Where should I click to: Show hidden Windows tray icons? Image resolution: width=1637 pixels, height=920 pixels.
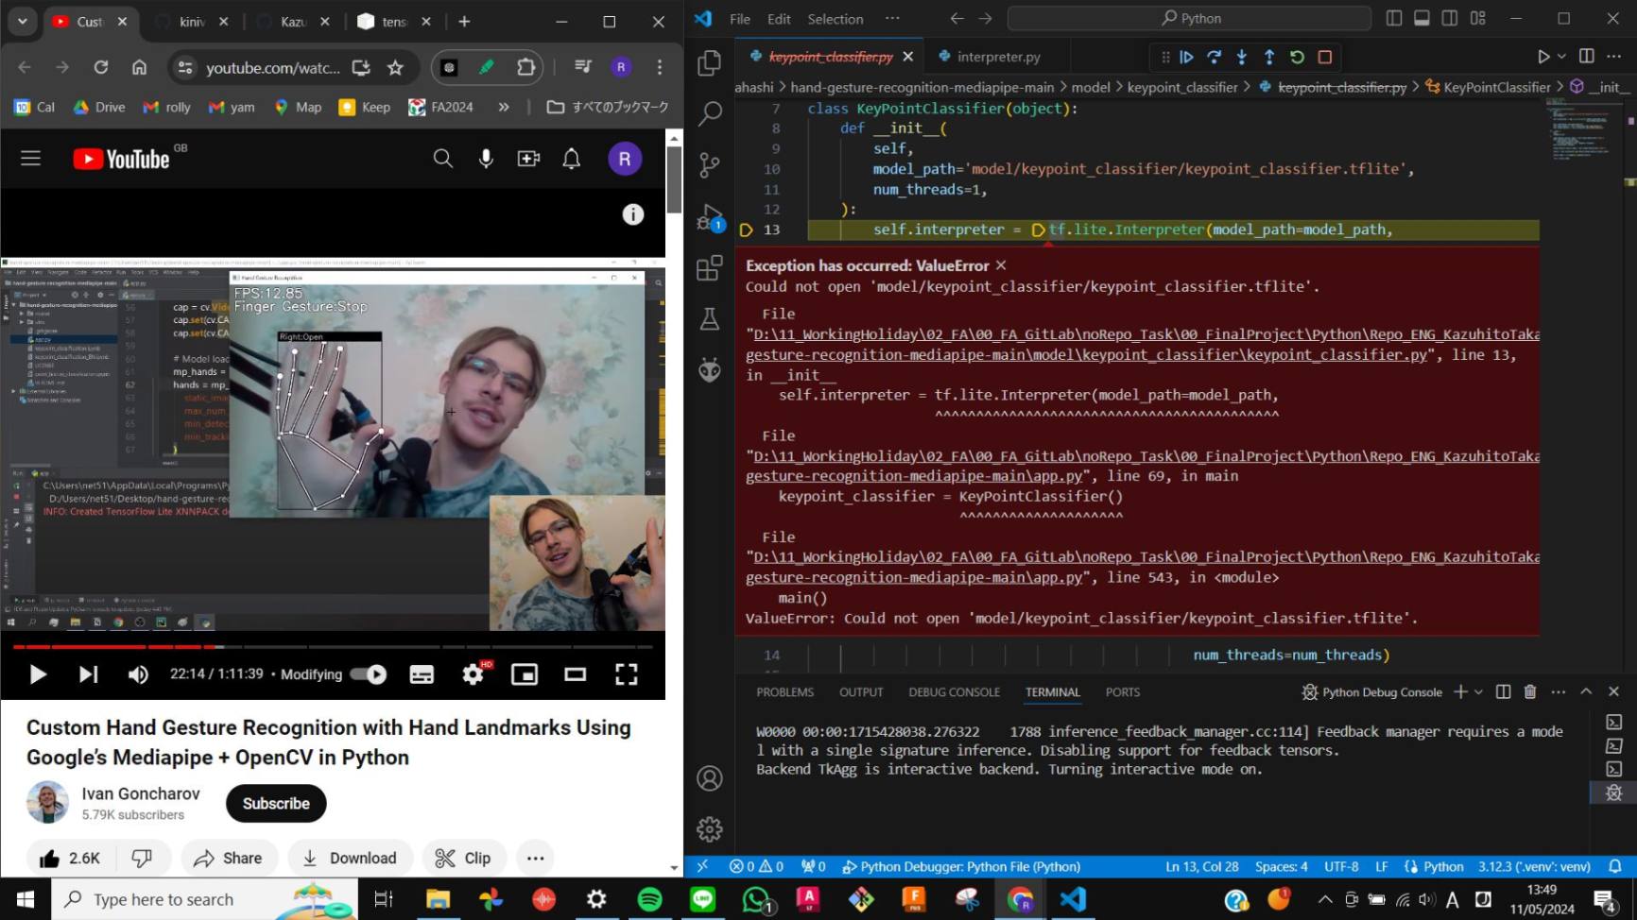click(x=1325, y=899)
